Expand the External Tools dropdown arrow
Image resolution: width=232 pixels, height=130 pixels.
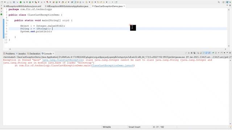[50, 2]
